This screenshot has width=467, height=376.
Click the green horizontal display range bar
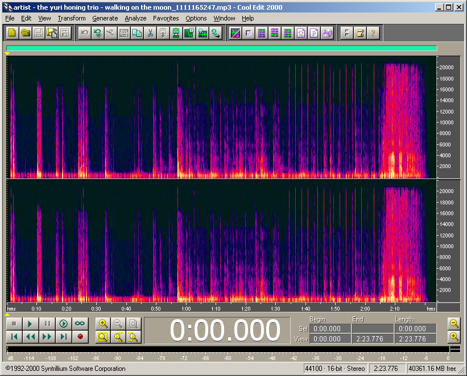pos(222,48)
